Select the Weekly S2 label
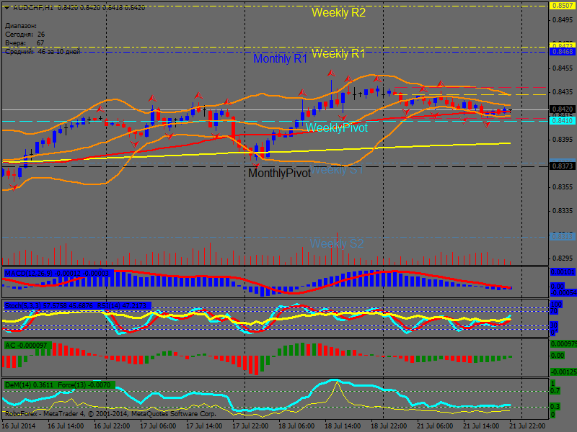The image size is (577, 432). (337, 243)
